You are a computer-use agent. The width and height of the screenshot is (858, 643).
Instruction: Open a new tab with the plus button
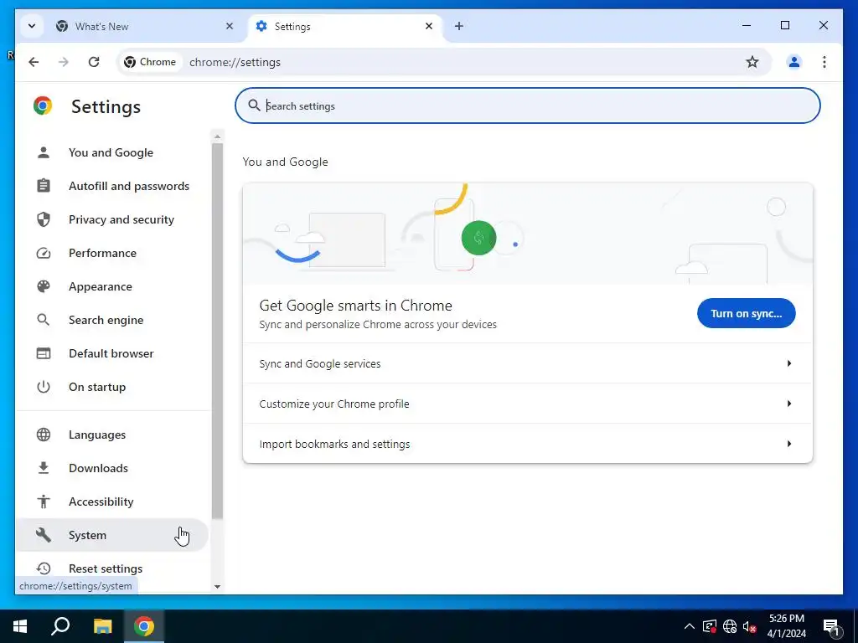(459, 26)
